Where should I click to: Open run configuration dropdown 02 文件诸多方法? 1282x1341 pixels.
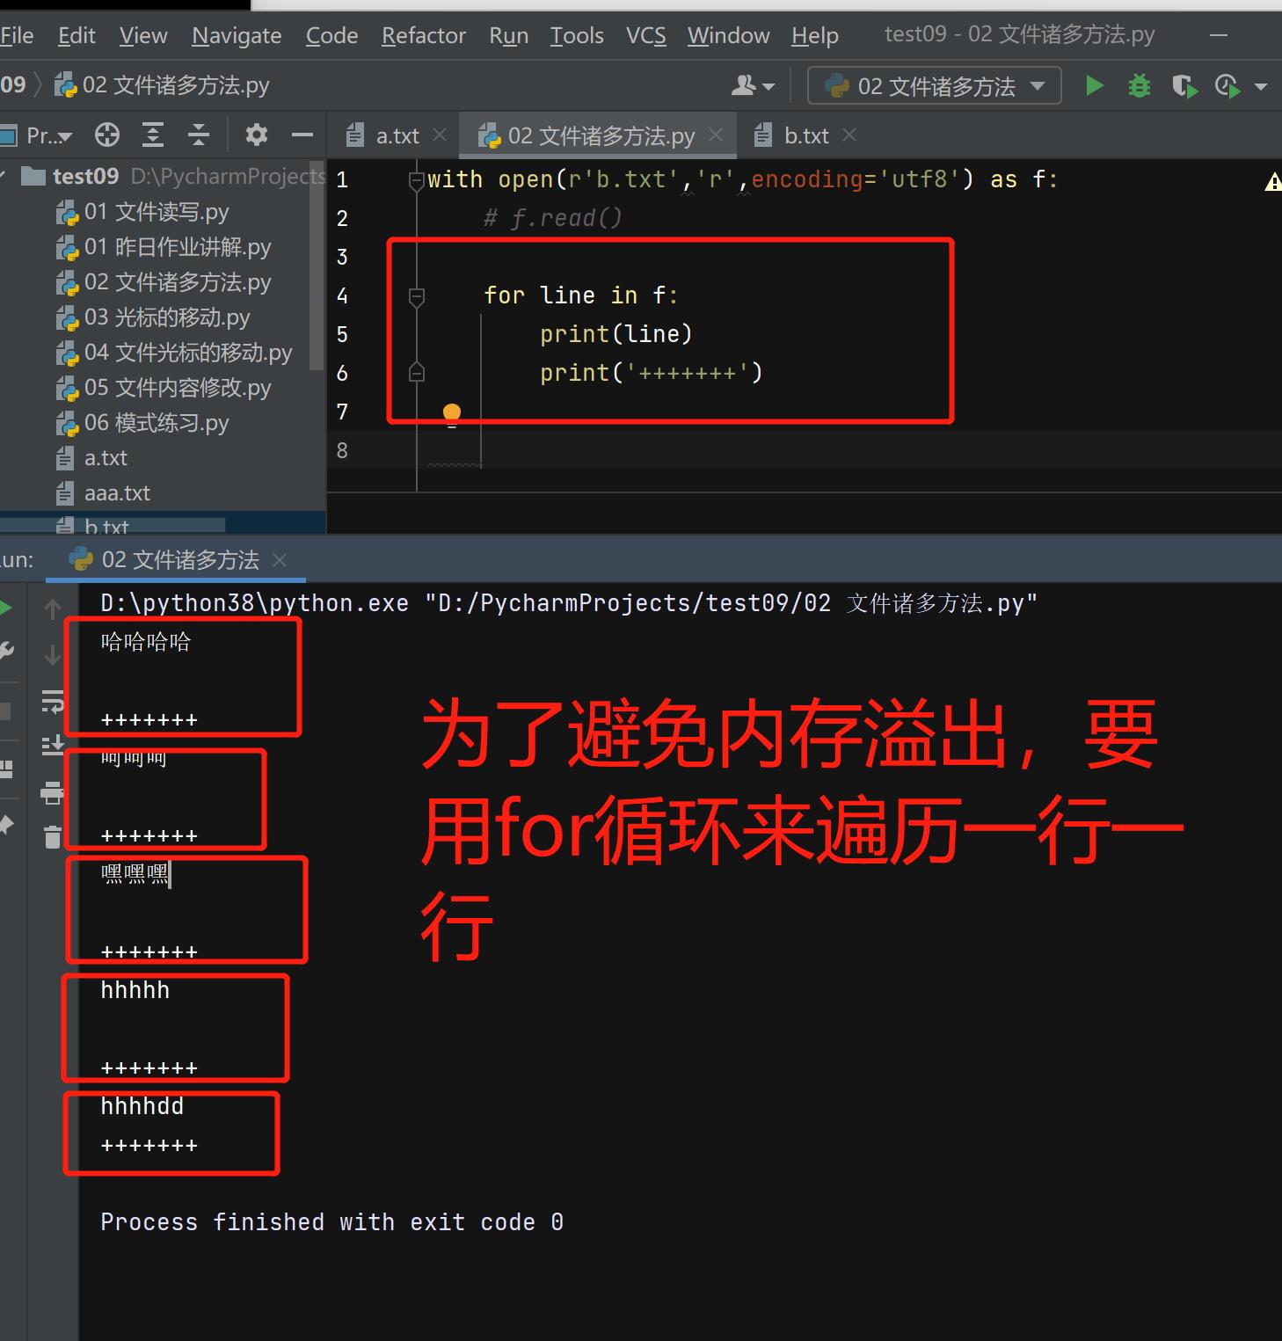[935, 86]
